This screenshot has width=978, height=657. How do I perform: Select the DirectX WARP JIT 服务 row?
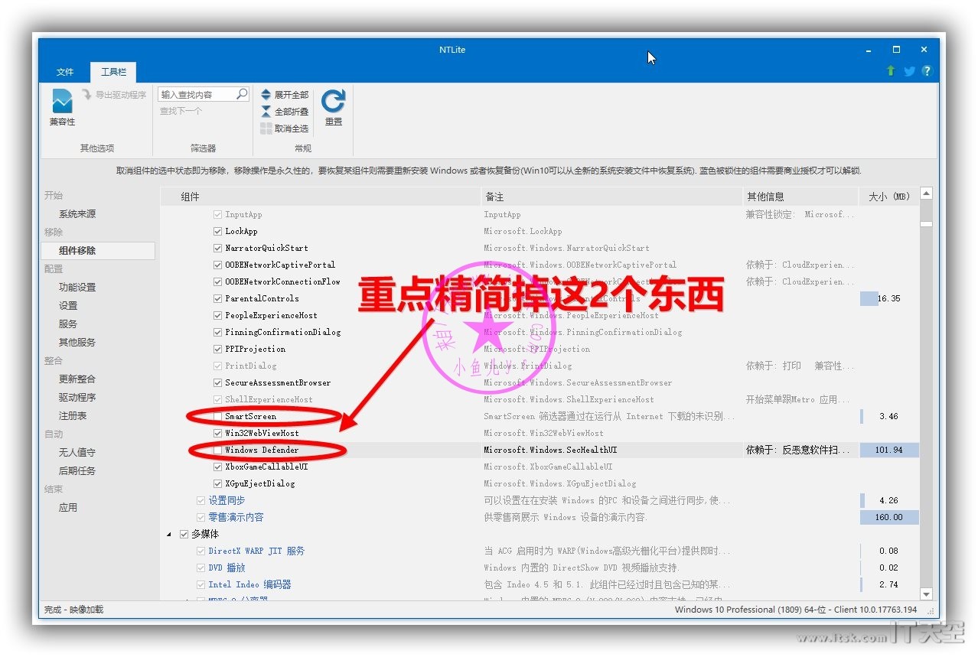click(x=256, y=551)
